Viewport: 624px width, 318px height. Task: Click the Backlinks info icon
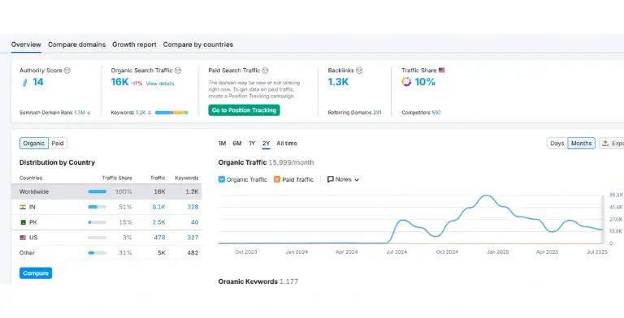[359, 71]
